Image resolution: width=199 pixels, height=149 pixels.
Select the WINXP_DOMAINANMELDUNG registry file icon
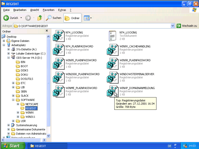click(x=112, y=91)
